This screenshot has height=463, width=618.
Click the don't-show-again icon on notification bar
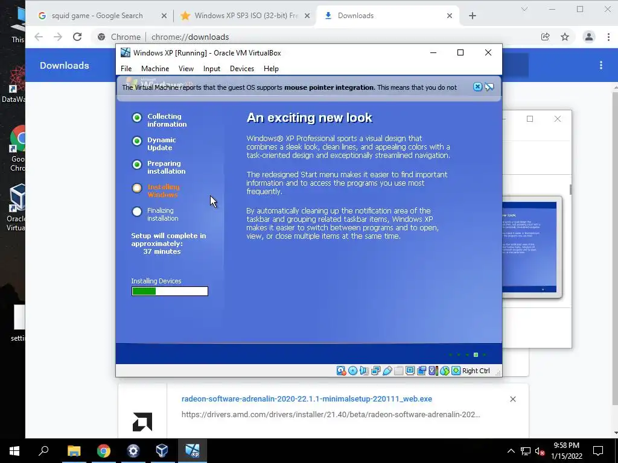489,87
